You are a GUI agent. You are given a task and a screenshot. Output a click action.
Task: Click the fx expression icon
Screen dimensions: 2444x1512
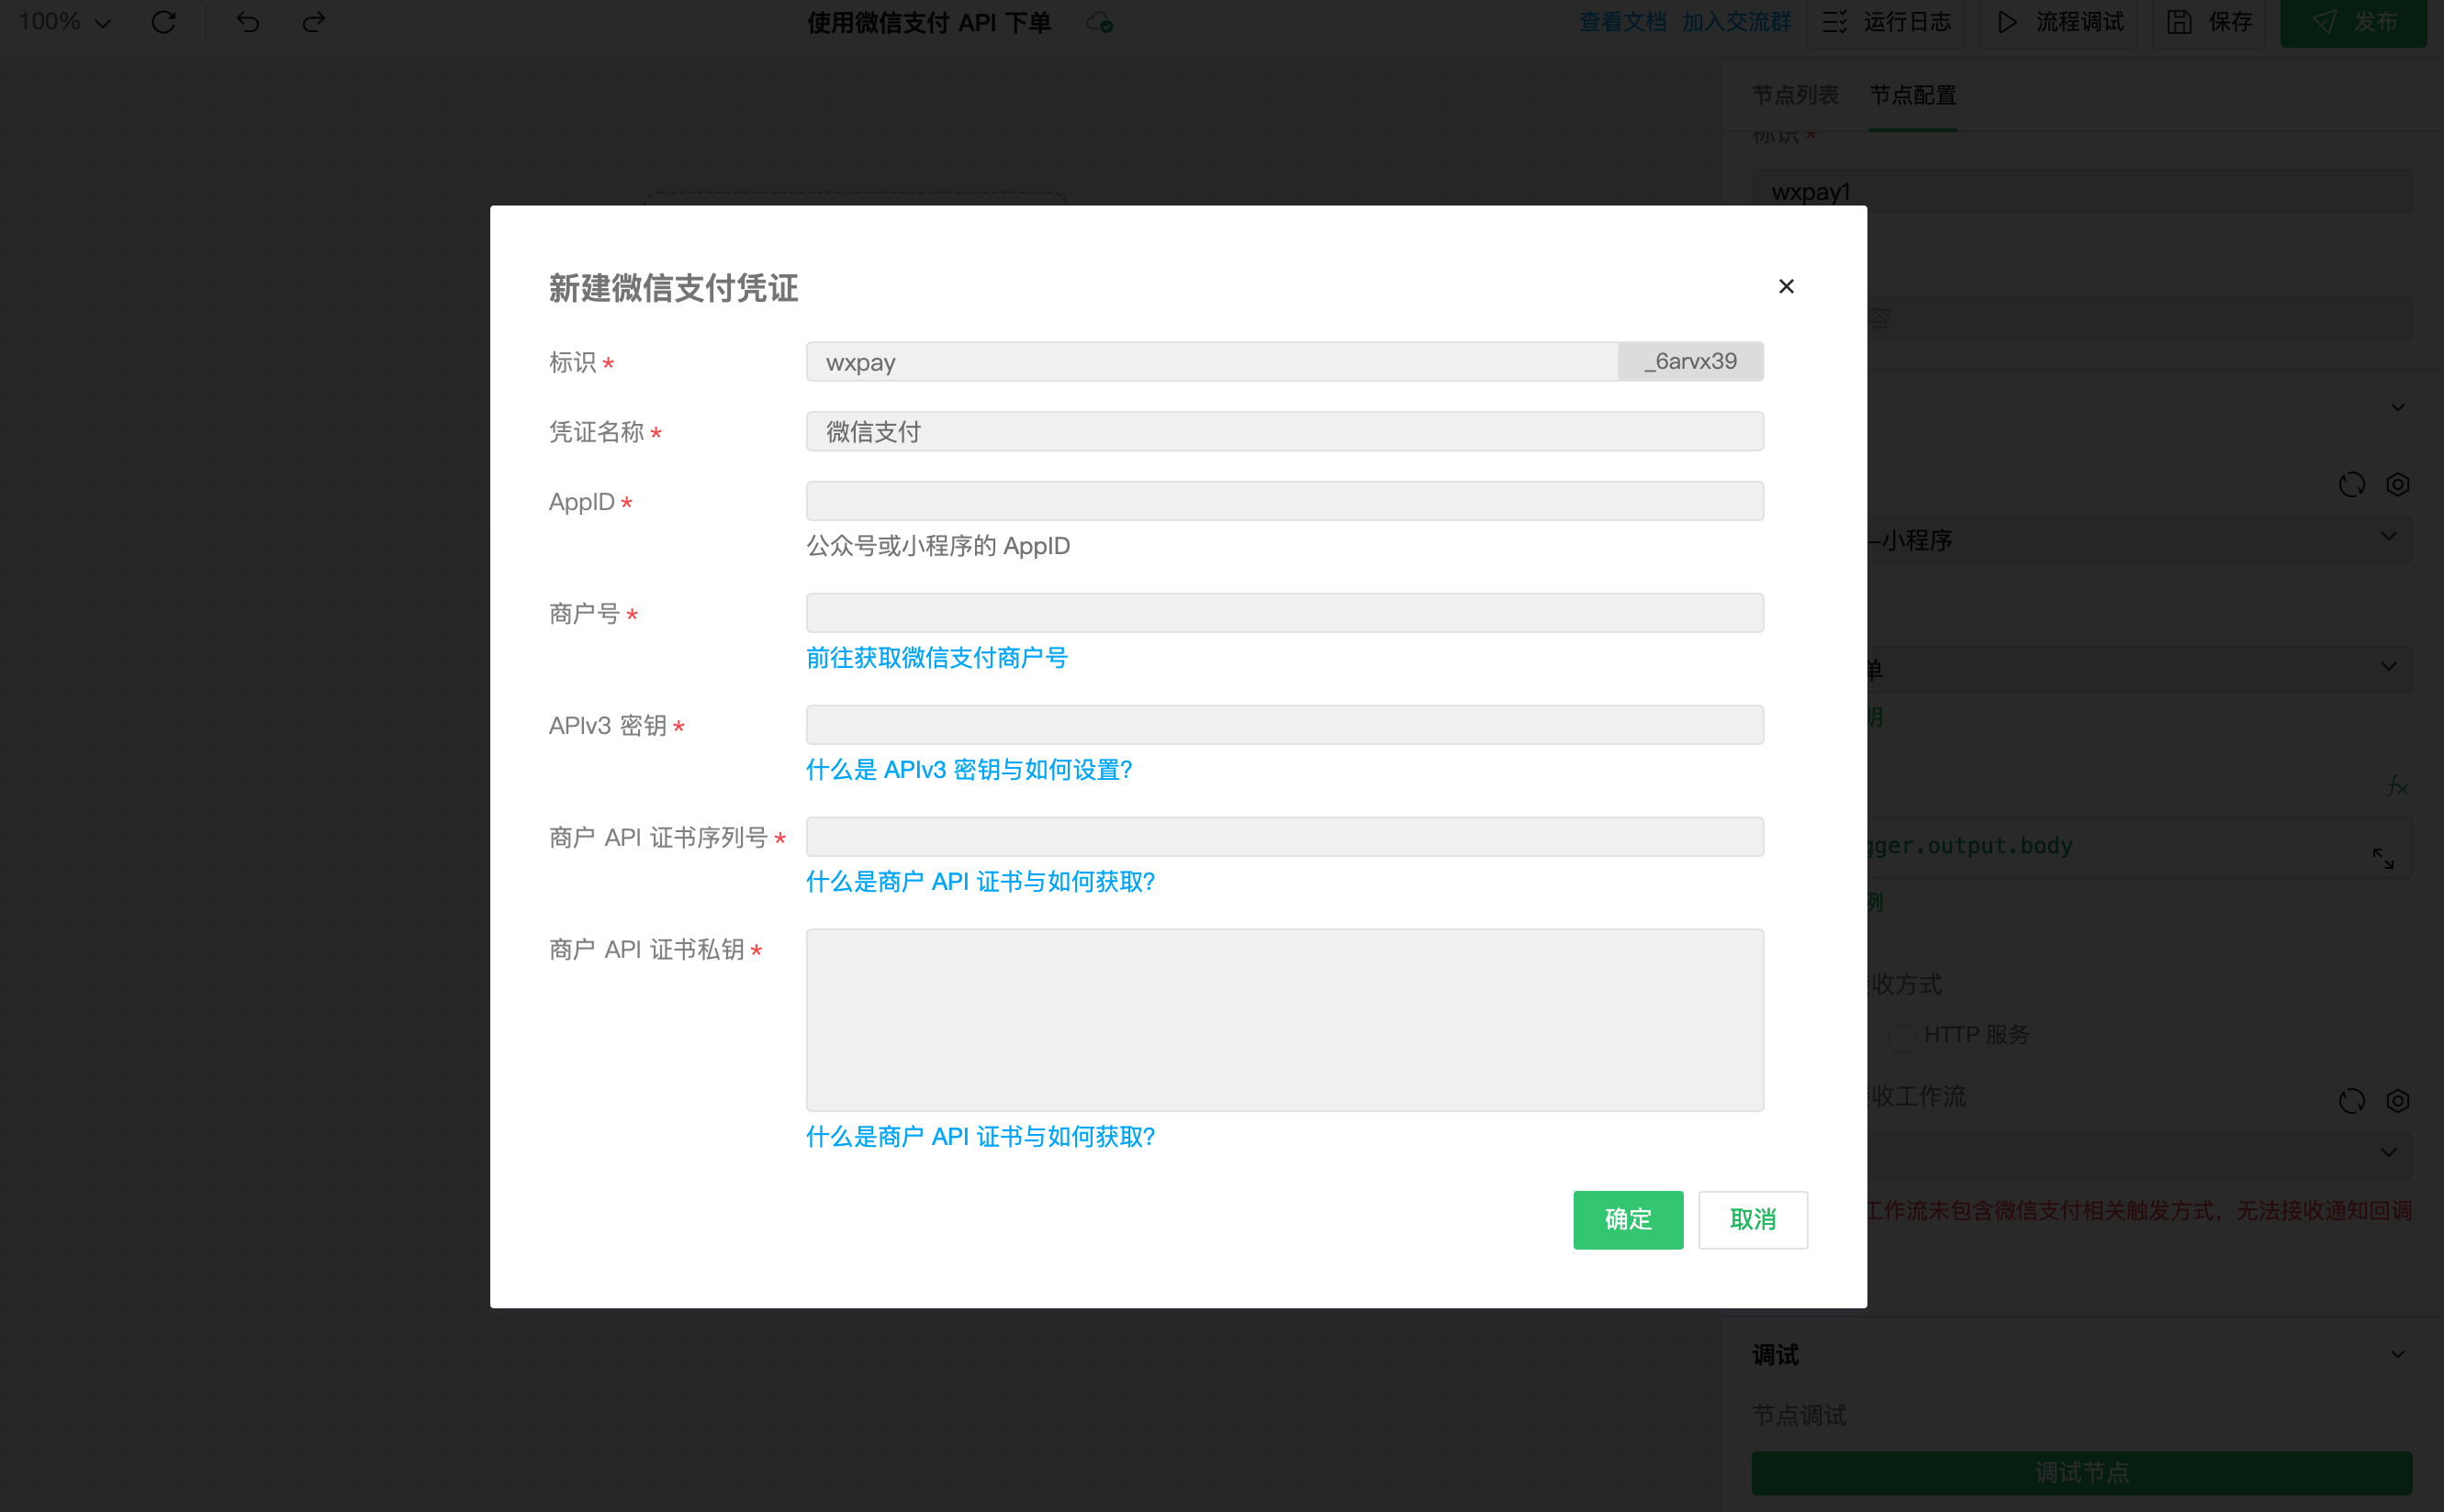(2397, 786)
